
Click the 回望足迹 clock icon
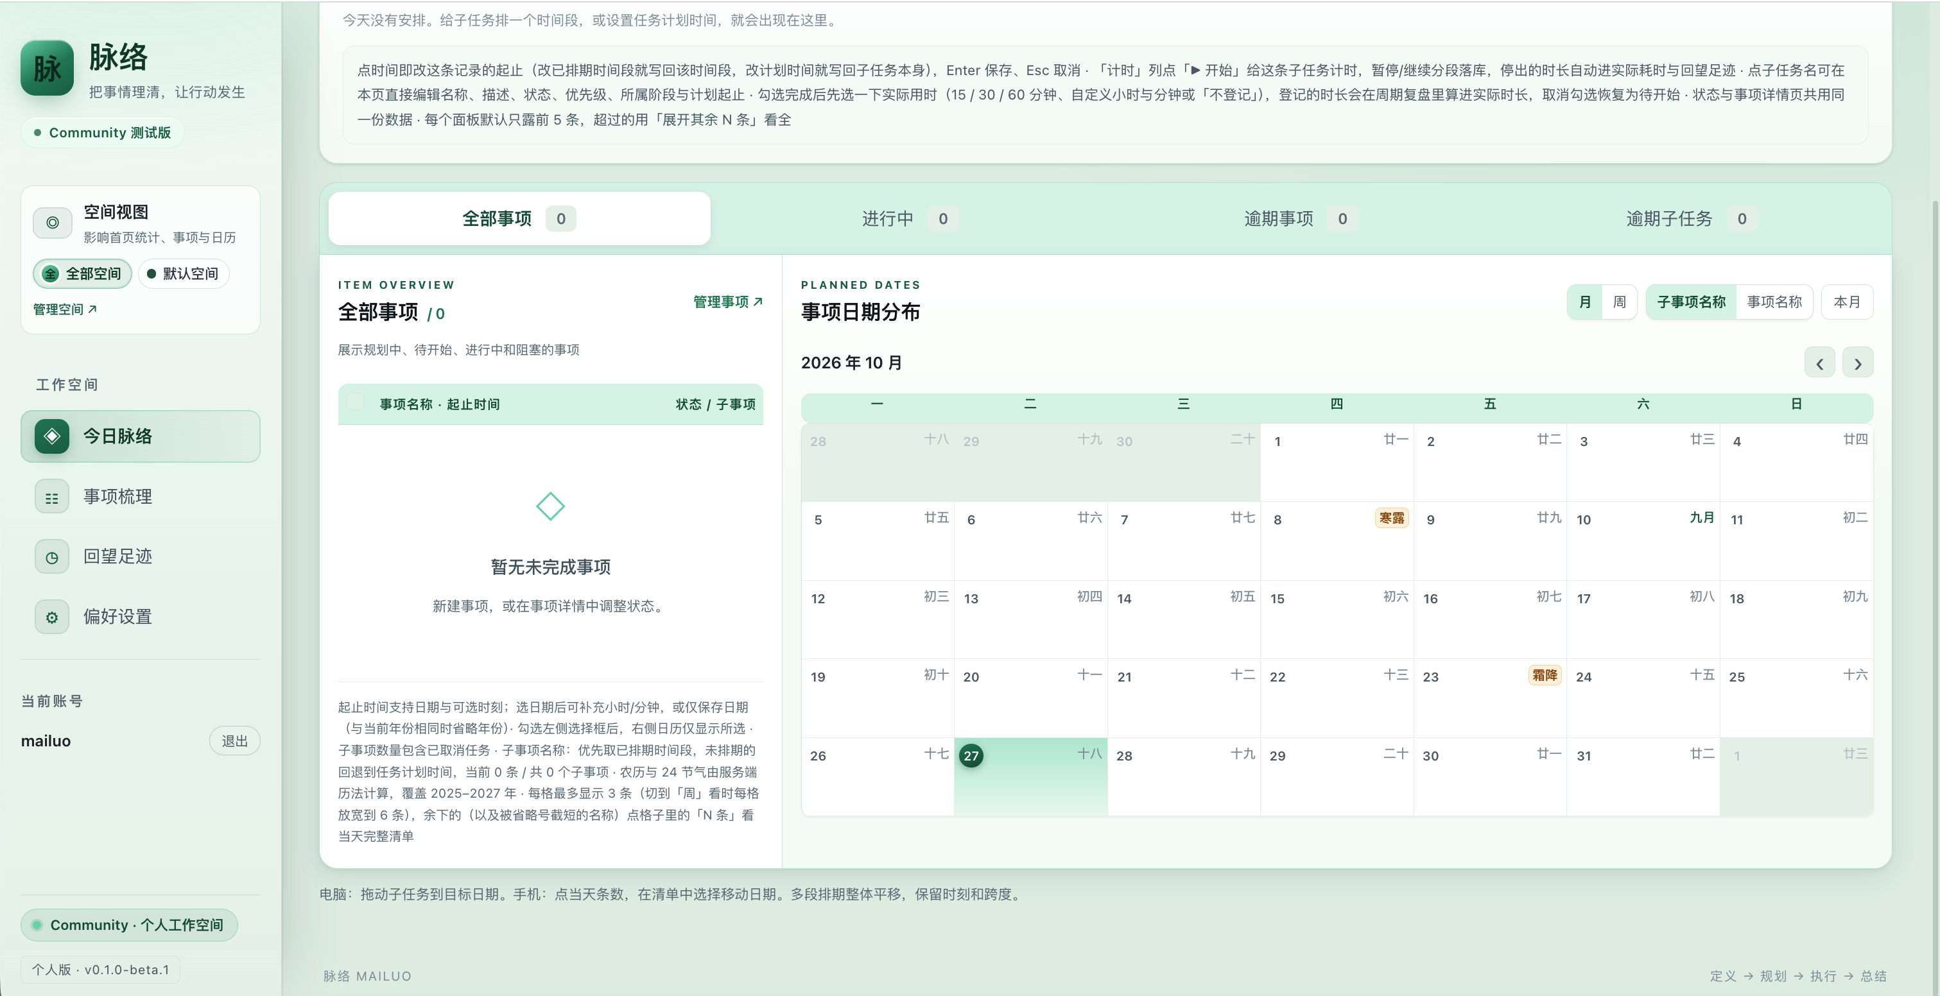click(52, 557)
